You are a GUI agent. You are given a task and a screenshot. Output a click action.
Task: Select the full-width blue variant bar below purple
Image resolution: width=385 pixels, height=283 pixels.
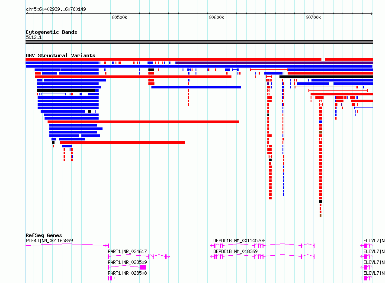199,66
